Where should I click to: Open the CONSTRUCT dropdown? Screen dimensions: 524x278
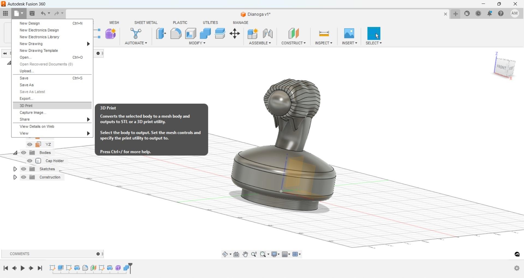click(293, 43)
